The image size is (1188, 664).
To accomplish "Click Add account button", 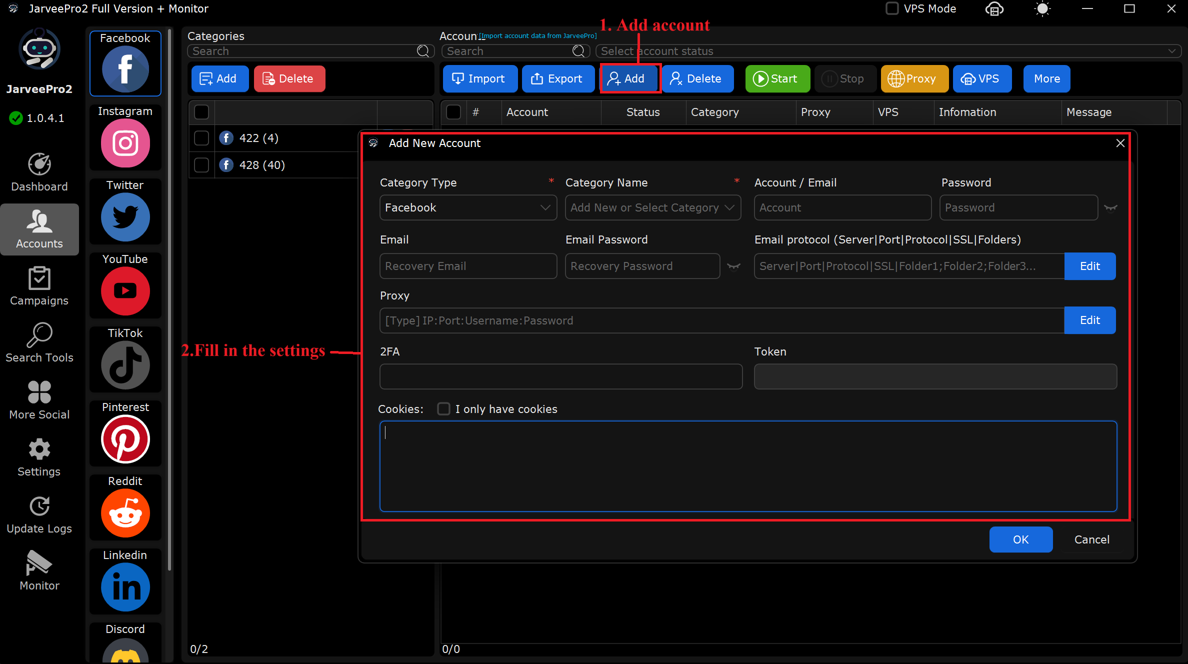I will coord(629,78).
